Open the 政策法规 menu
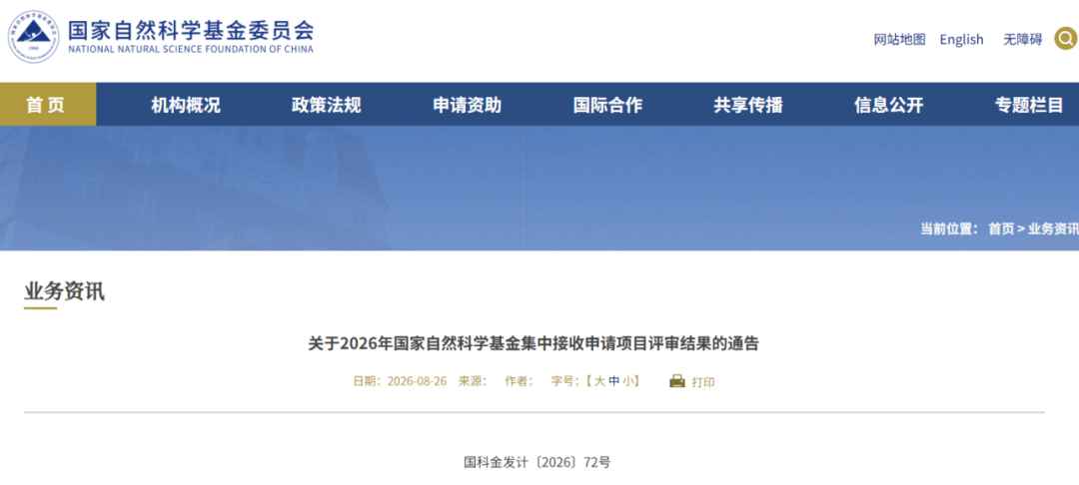Screen dimensions: 1079x485 [326, 105]
